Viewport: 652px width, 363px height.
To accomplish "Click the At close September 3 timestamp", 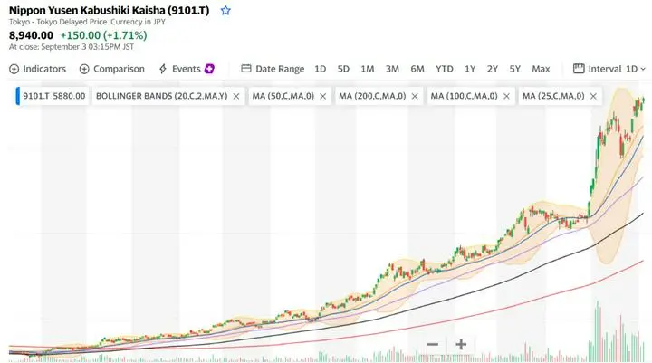I will pos(72,46).
